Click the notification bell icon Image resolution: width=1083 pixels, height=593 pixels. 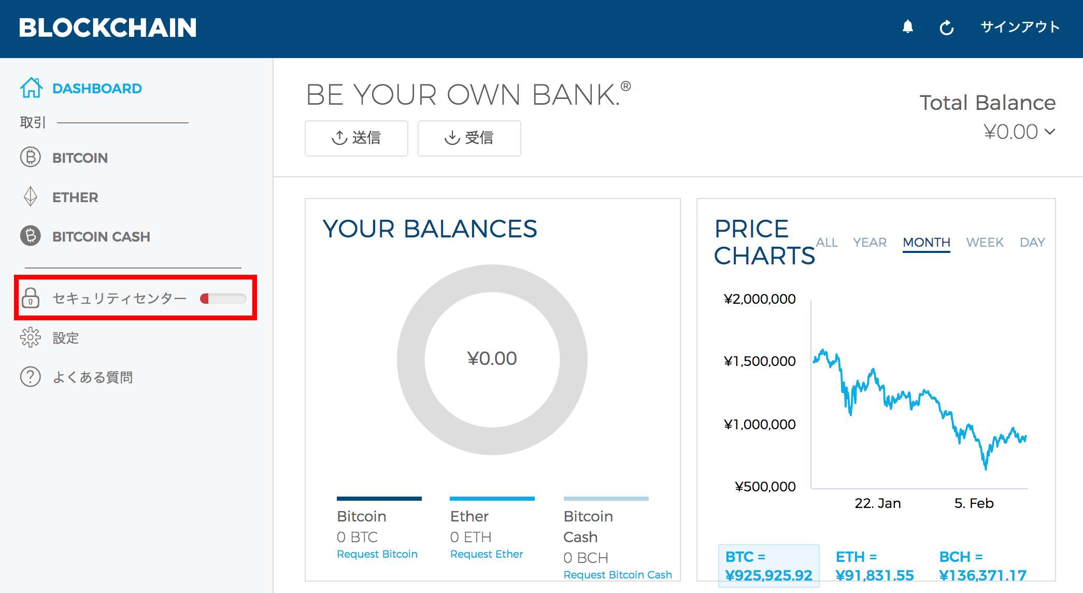click(907, 27)
